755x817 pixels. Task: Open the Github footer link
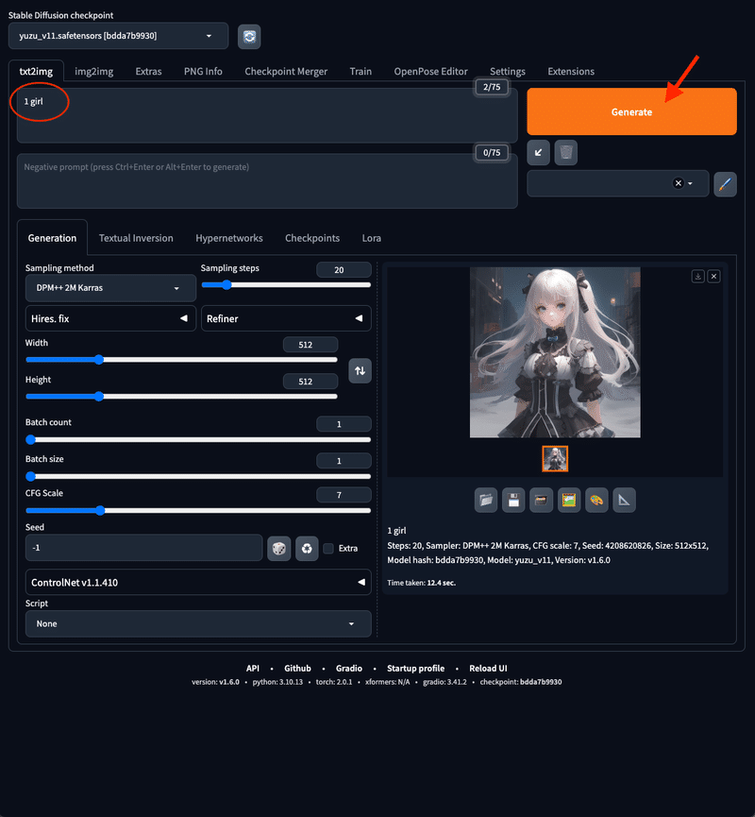297,669
